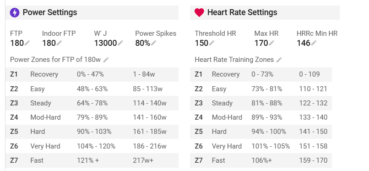This screenshot has height=171, width=369.
Task: Edit Power Zones for FTP pencil icon
Action: 106,60
